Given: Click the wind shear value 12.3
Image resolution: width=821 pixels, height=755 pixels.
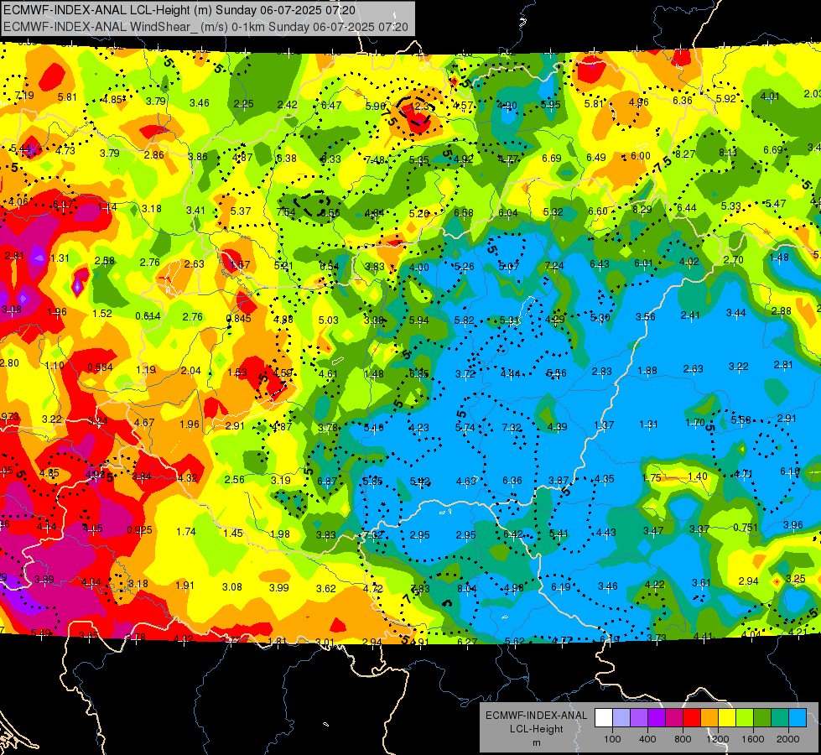Looking at the screenshot, I should point(420,106).
